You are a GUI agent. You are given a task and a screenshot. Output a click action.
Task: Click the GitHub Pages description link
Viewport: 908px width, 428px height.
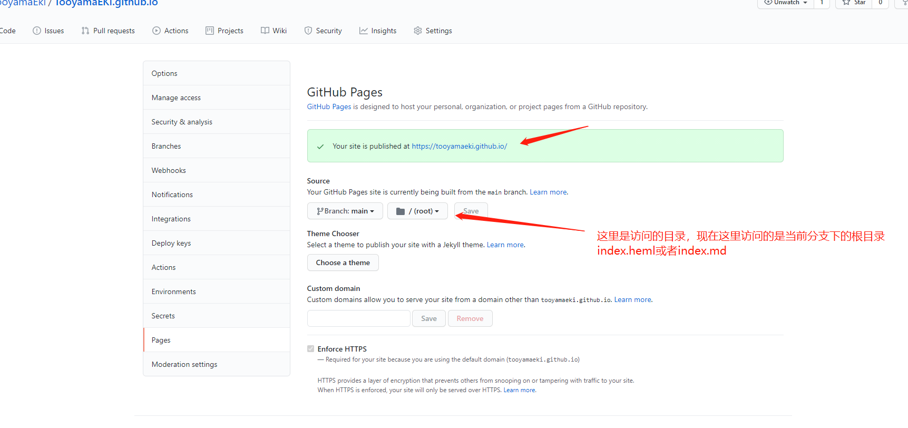(329, 106)
